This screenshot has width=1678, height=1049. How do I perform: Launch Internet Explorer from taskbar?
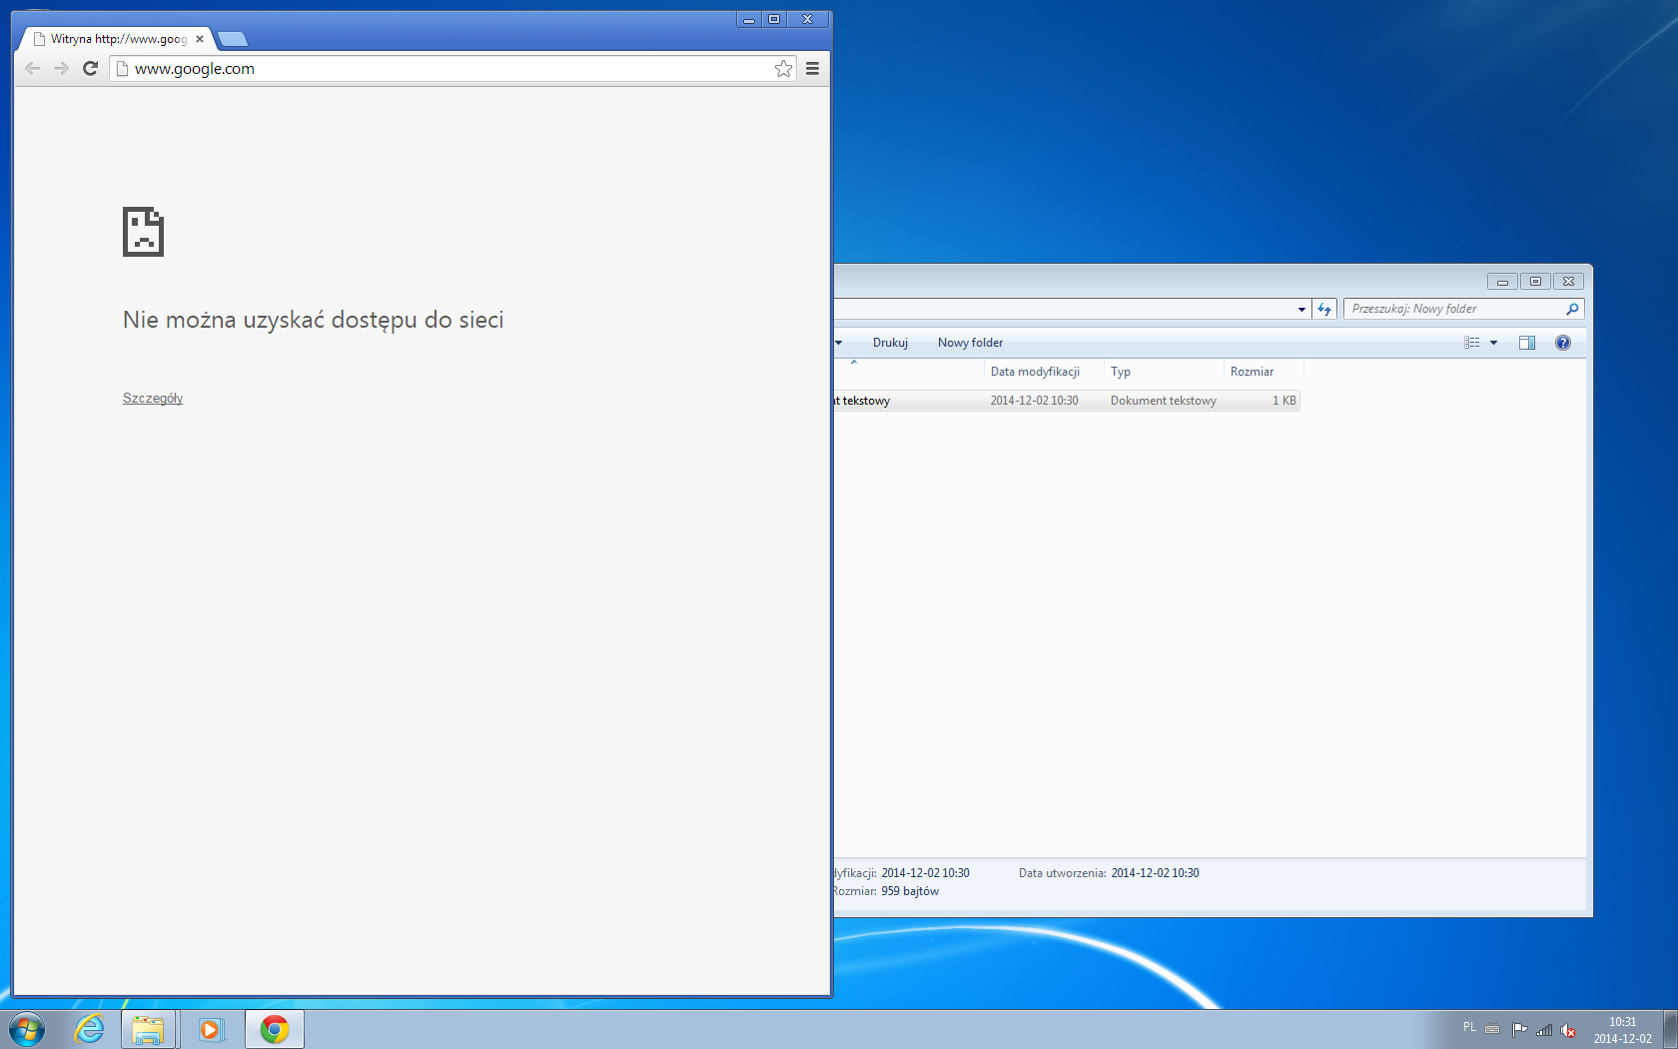(x=89, y=1029)
